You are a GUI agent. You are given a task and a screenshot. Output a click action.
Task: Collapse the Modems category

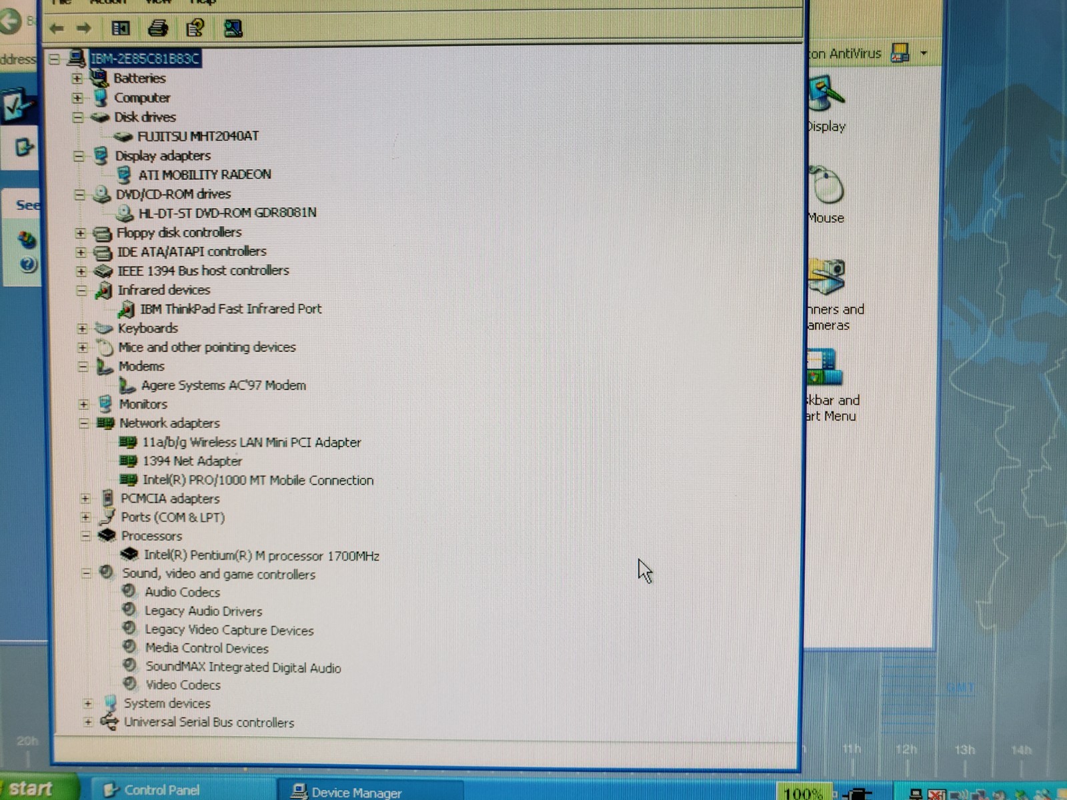pyautogui.click(x=83, y=367)
